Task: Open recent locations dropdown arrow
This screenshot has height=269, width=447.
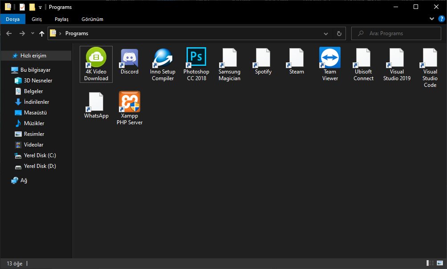Action: (x=33, y=33)
